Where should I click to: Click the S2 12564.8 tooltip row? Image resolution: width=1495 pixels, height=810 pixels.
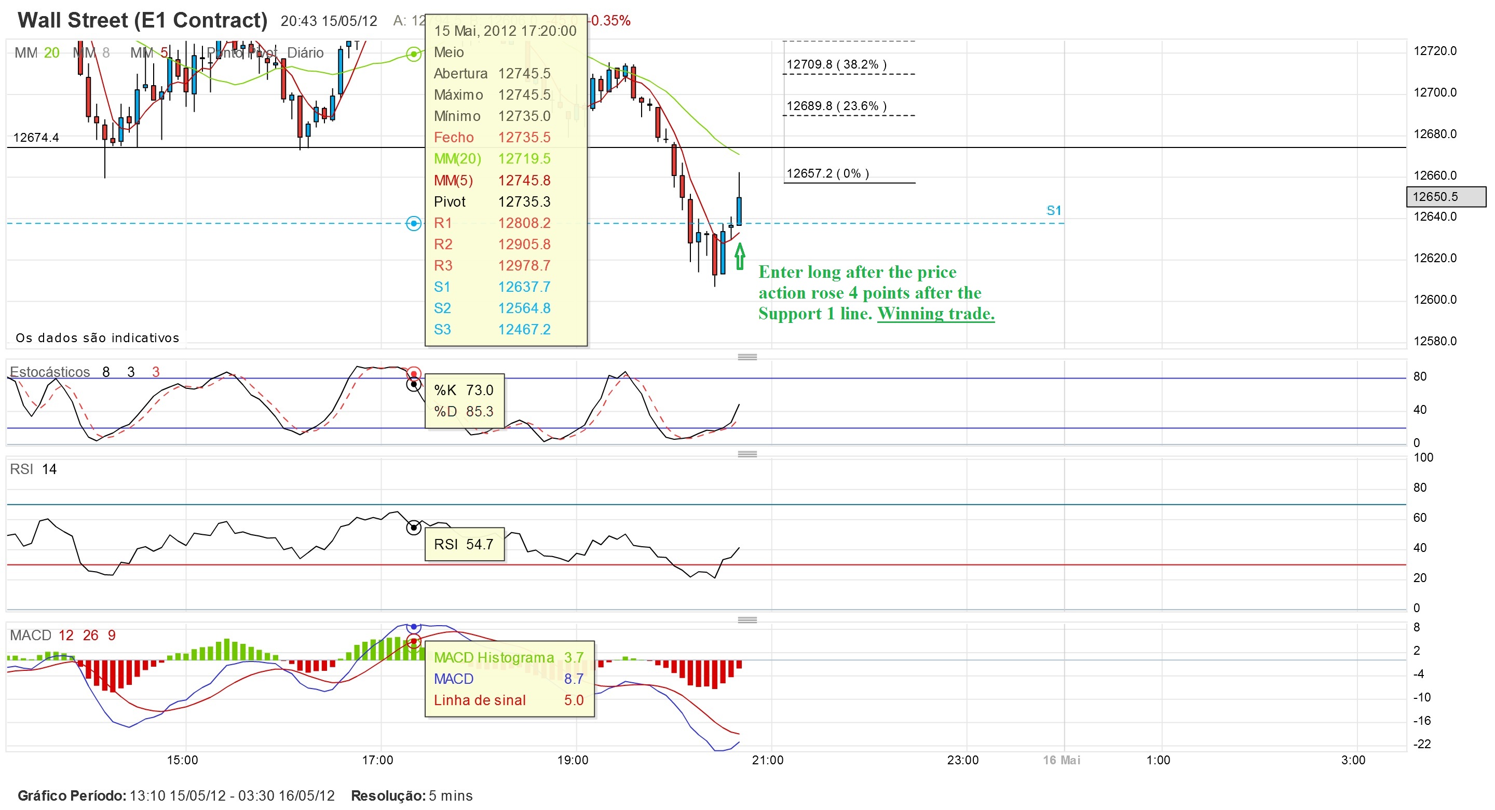[492, 308]
